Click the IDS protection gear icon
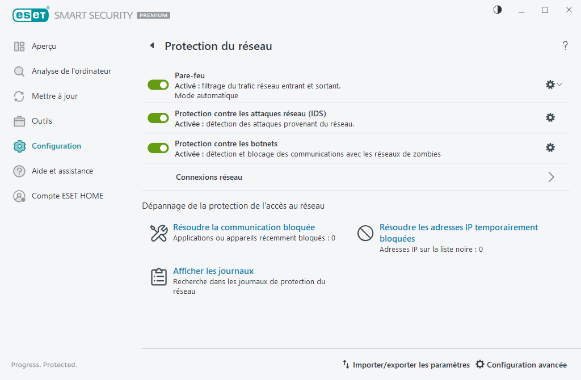The width and height of the screenshot is (581, 380). click(550, 117)
